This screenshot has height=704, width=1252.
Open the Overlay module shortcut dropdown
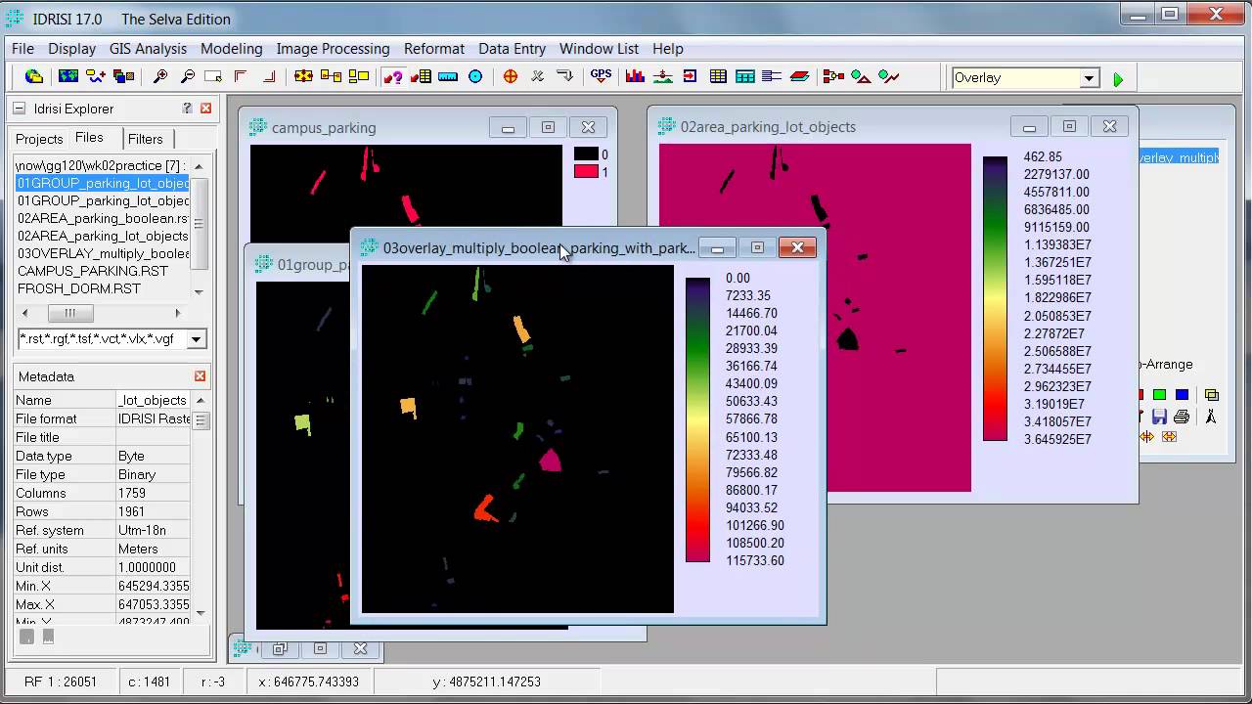click(x=1089, y=78)
